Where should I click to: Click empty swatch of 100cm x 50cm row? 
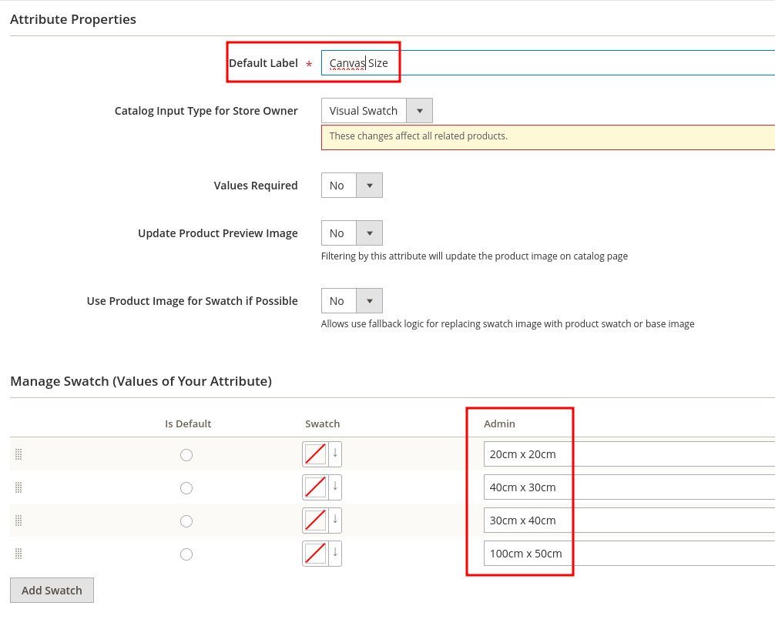315,554
